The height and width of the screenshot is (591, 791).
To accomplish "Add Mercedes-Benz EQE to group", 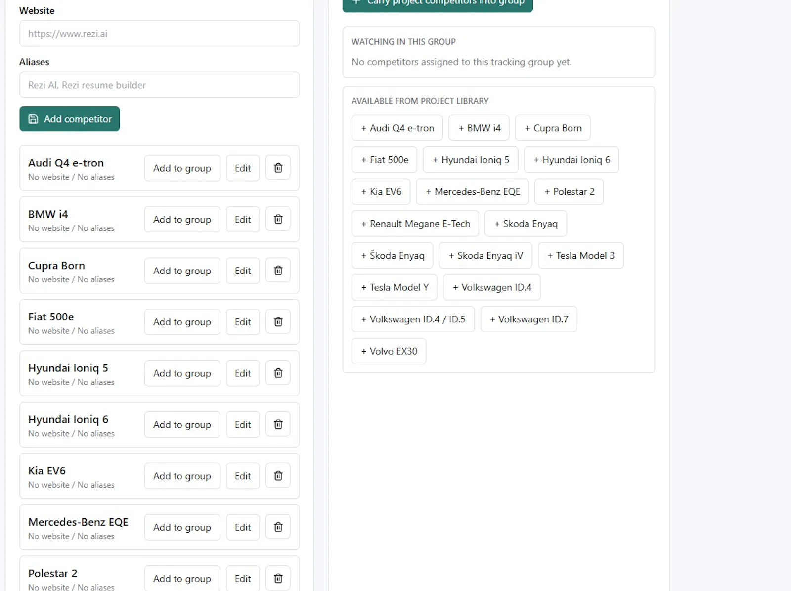I will tap(182, 527).
